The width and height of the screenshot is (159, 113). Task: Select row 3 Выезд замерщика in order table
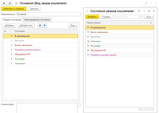(x=40, y=45)
